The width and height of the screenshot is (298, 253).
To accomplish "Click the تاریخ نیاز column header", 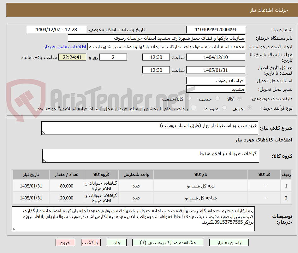I will [31, 175].
